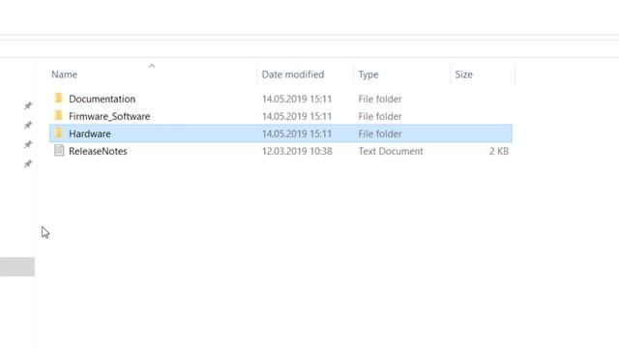Click the pin icon beside the ReleaseNotes row
The image size is (619, 348).
(28, 163)
